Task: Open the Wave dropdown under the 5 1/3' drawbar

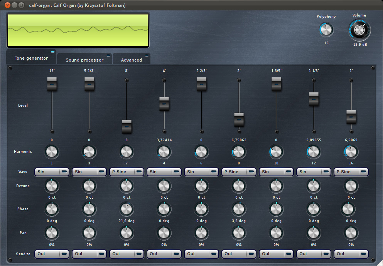Action: (x=89, y=172)
